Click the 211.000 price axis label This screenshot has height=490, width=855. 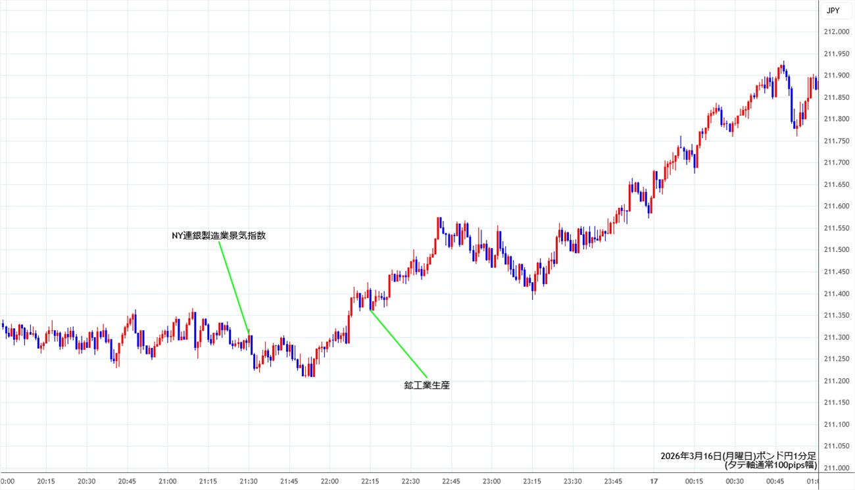point(835,468)
